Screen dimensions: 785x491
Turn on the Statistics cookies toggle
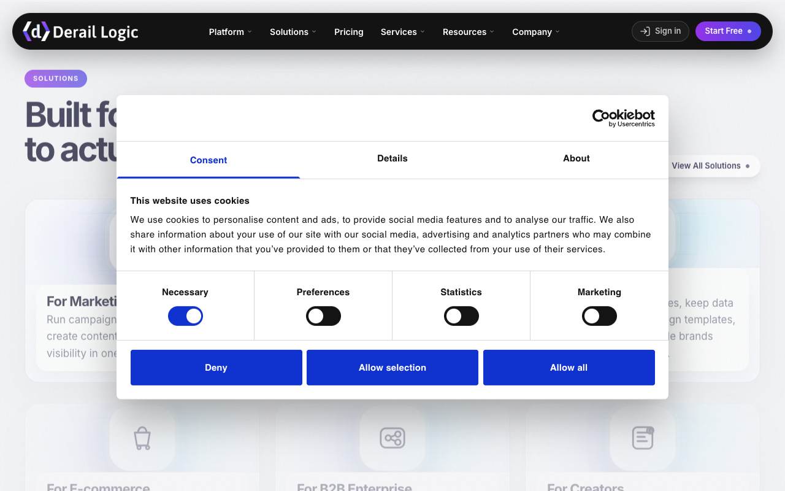point(461,316)
